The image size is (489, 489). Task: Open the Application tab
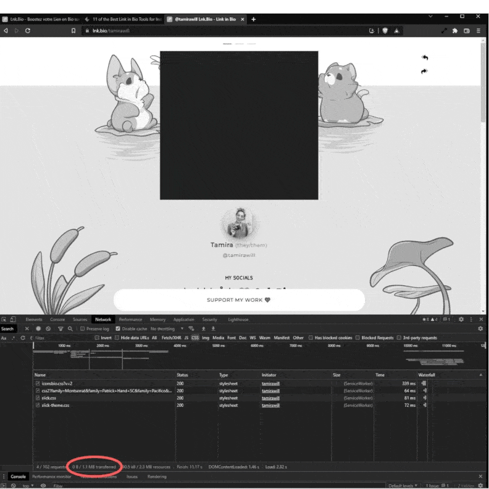(x=184, y=319)
